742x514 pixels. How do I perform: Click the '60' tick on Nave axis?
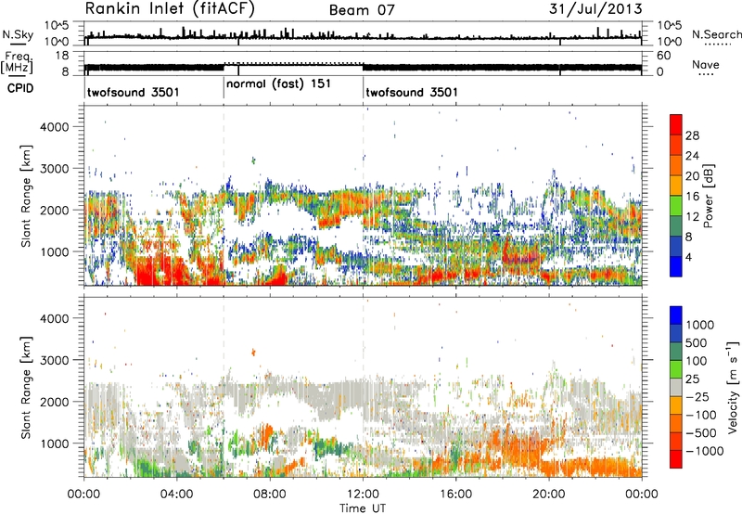pyautogui.click(x=663, y=56)
